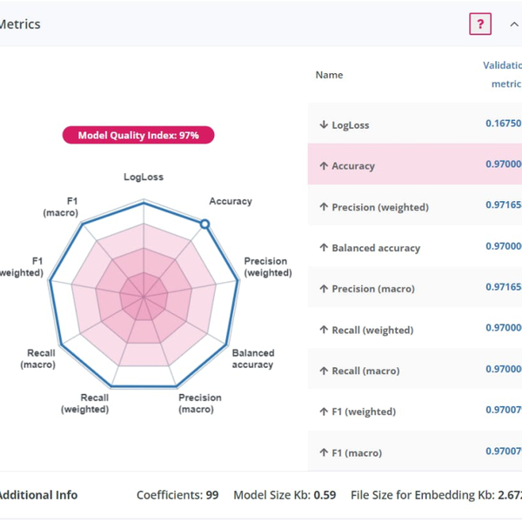Click the red question mark help icon
The height and width of the screenshot is (522, 522).
tap(479, 24)
